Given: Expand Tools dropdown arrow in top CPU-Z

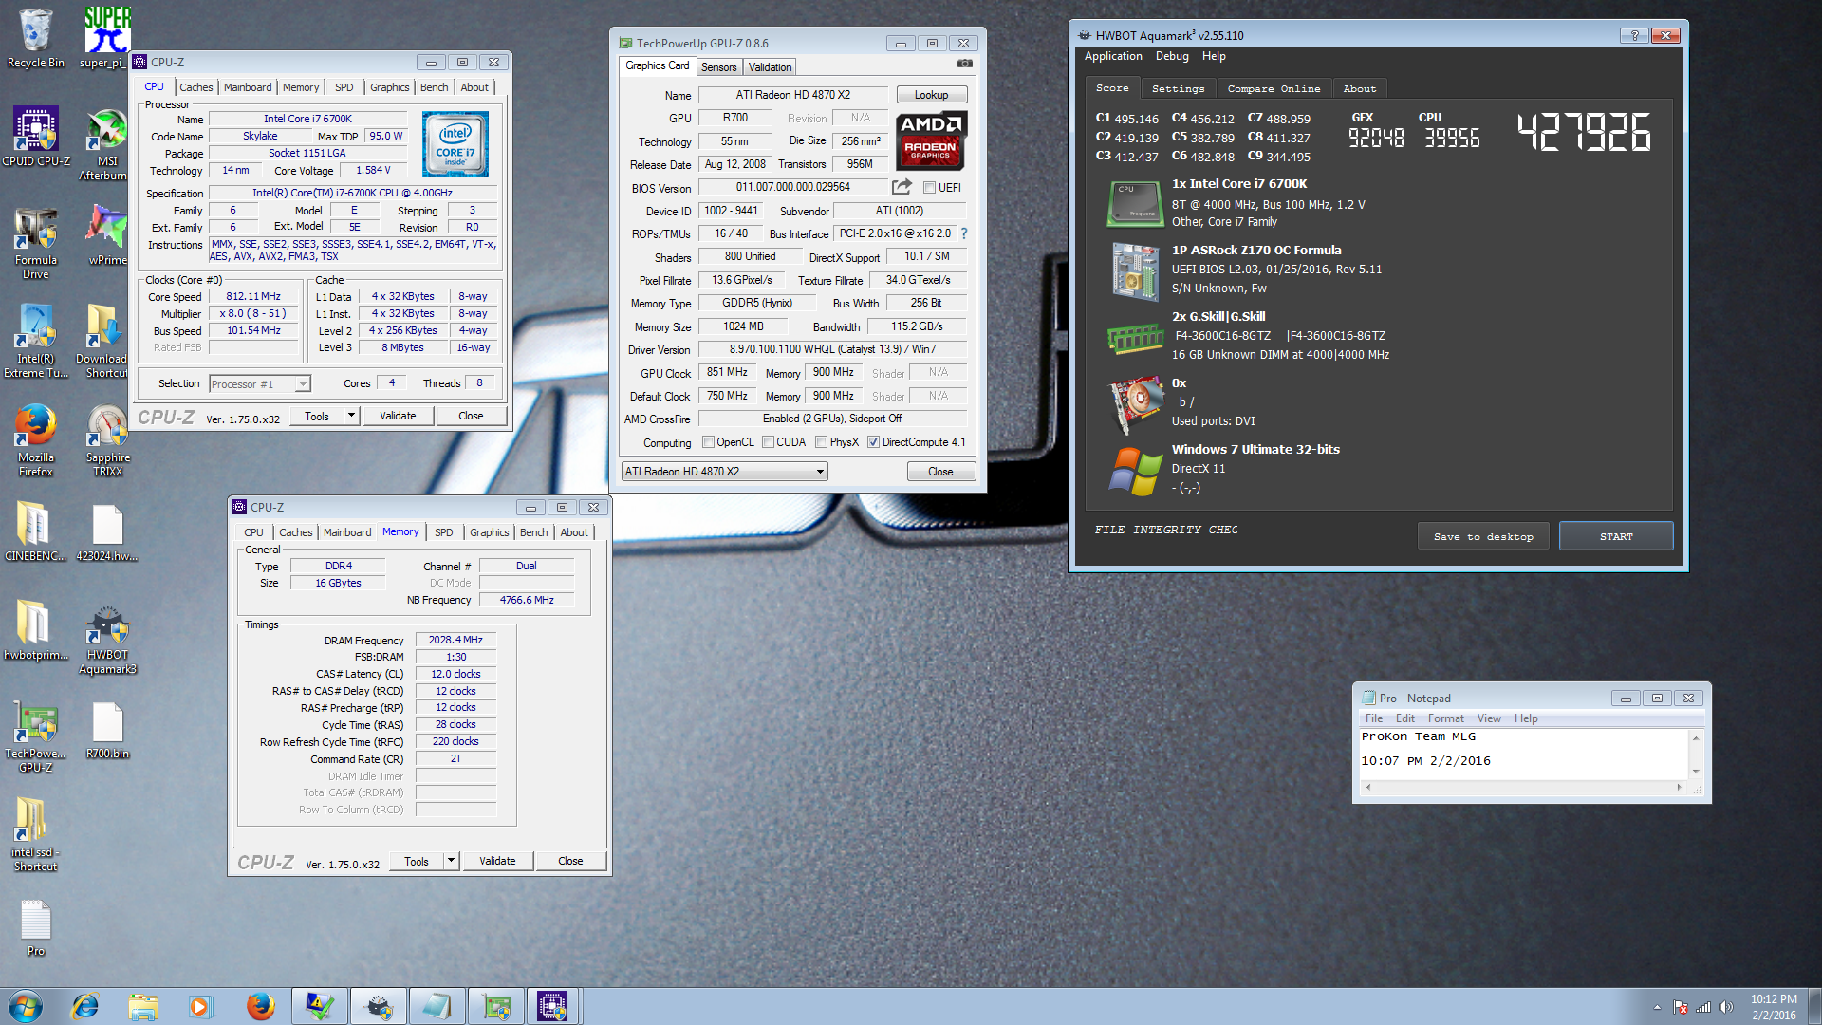Looking at the screenshot, I should click(351, 416).
